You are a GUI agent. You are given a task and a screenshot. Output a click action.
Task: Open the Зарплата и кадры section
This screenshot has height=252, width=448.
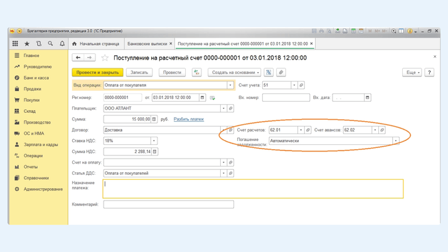point(41,145)
